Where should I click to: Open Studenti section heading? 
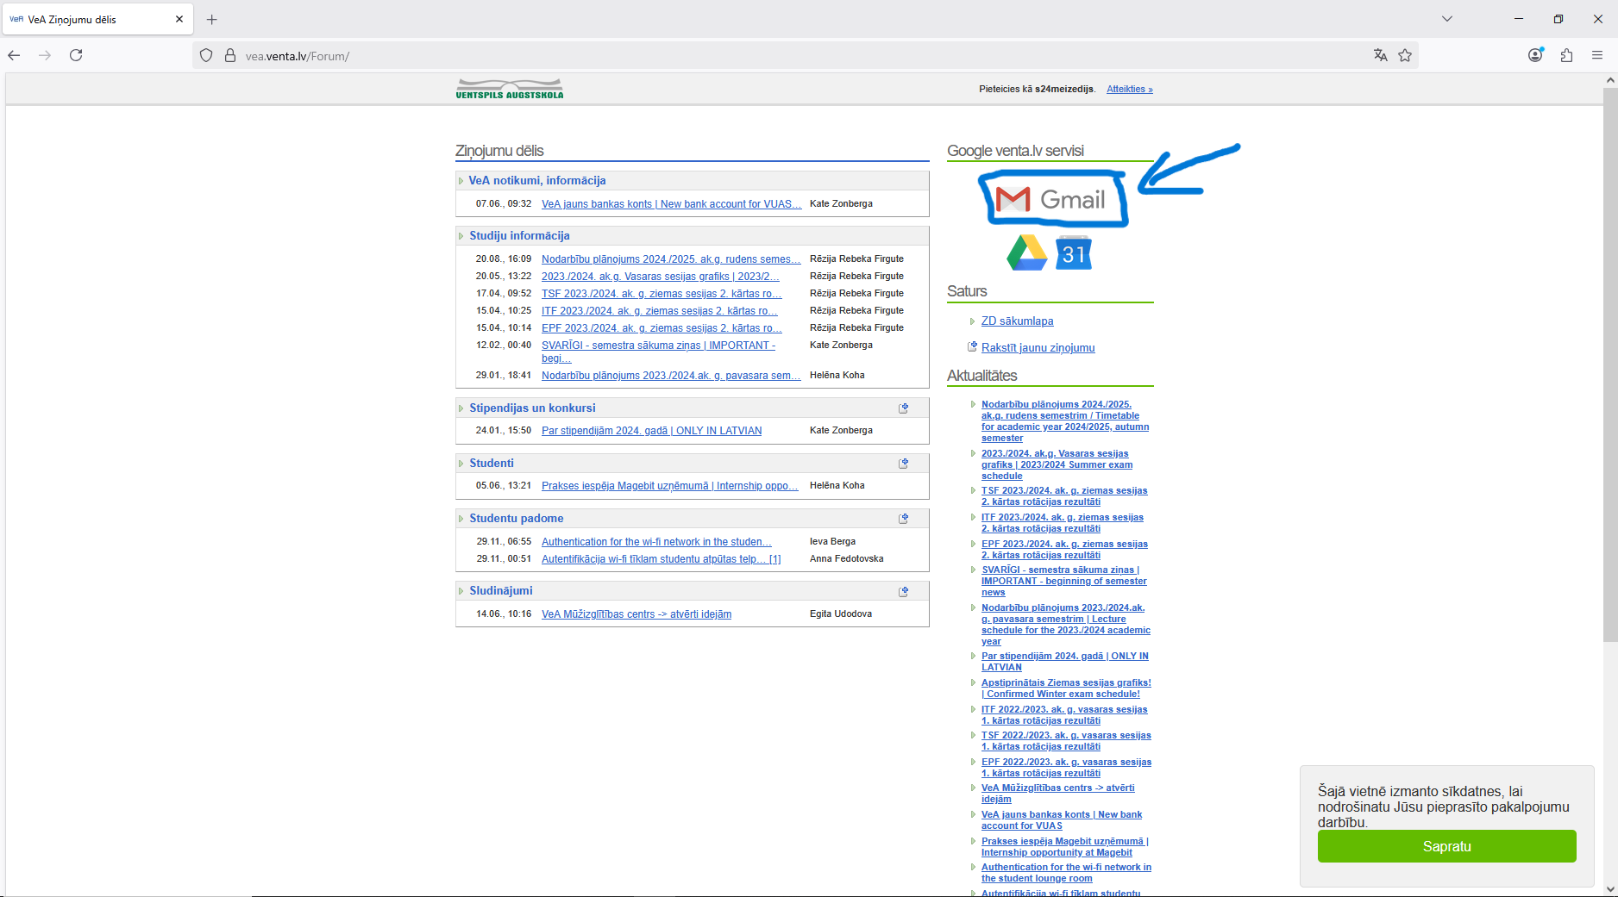tap(492, 463)
